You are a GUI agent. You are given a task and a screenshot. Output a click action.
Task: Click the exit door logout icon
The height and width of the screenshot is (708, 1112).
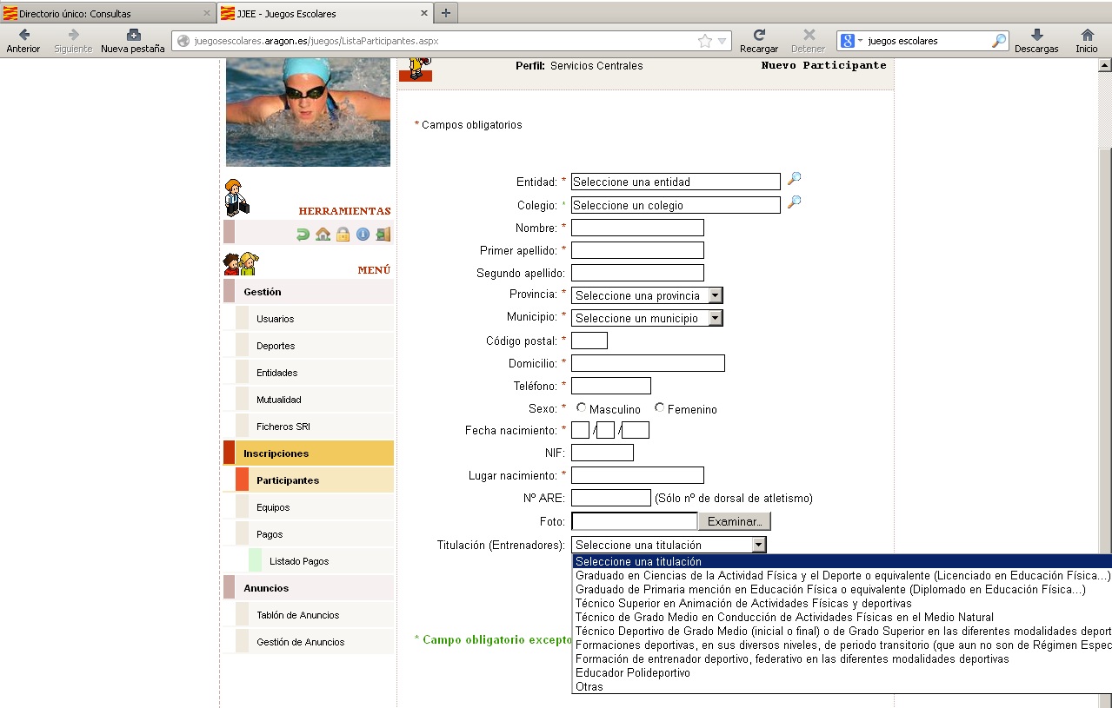coord(383,234)
